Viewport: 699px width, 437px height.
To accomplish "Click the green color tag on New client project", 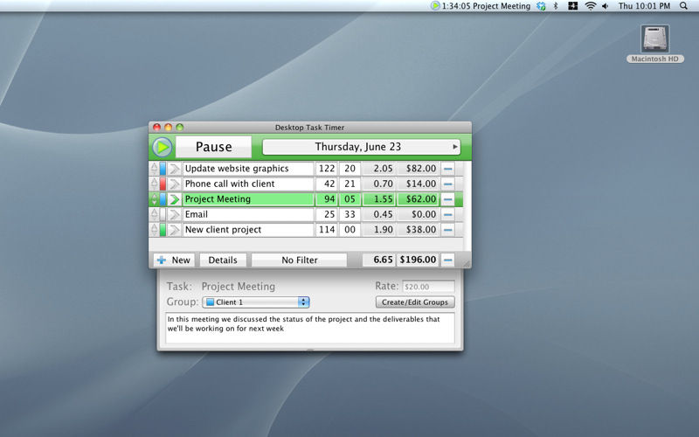I will (x=163, y=230).
